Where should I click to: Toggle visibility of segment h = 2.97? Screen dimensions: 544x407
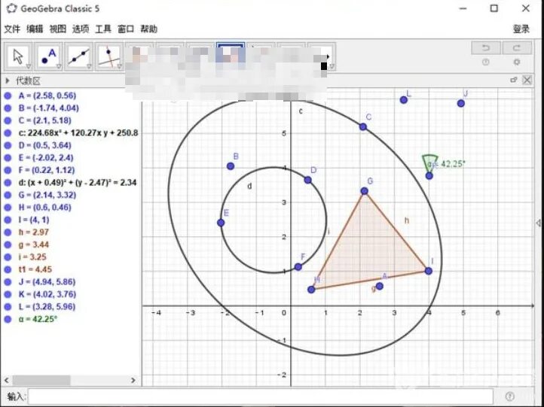coord(8,232)
